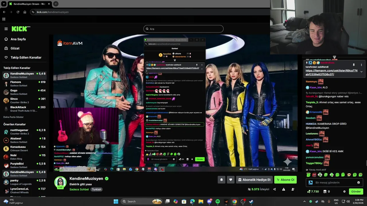367x206 pixels.
Task: Click username Torpido_3 in chat
Action: [x=312, y=102]
